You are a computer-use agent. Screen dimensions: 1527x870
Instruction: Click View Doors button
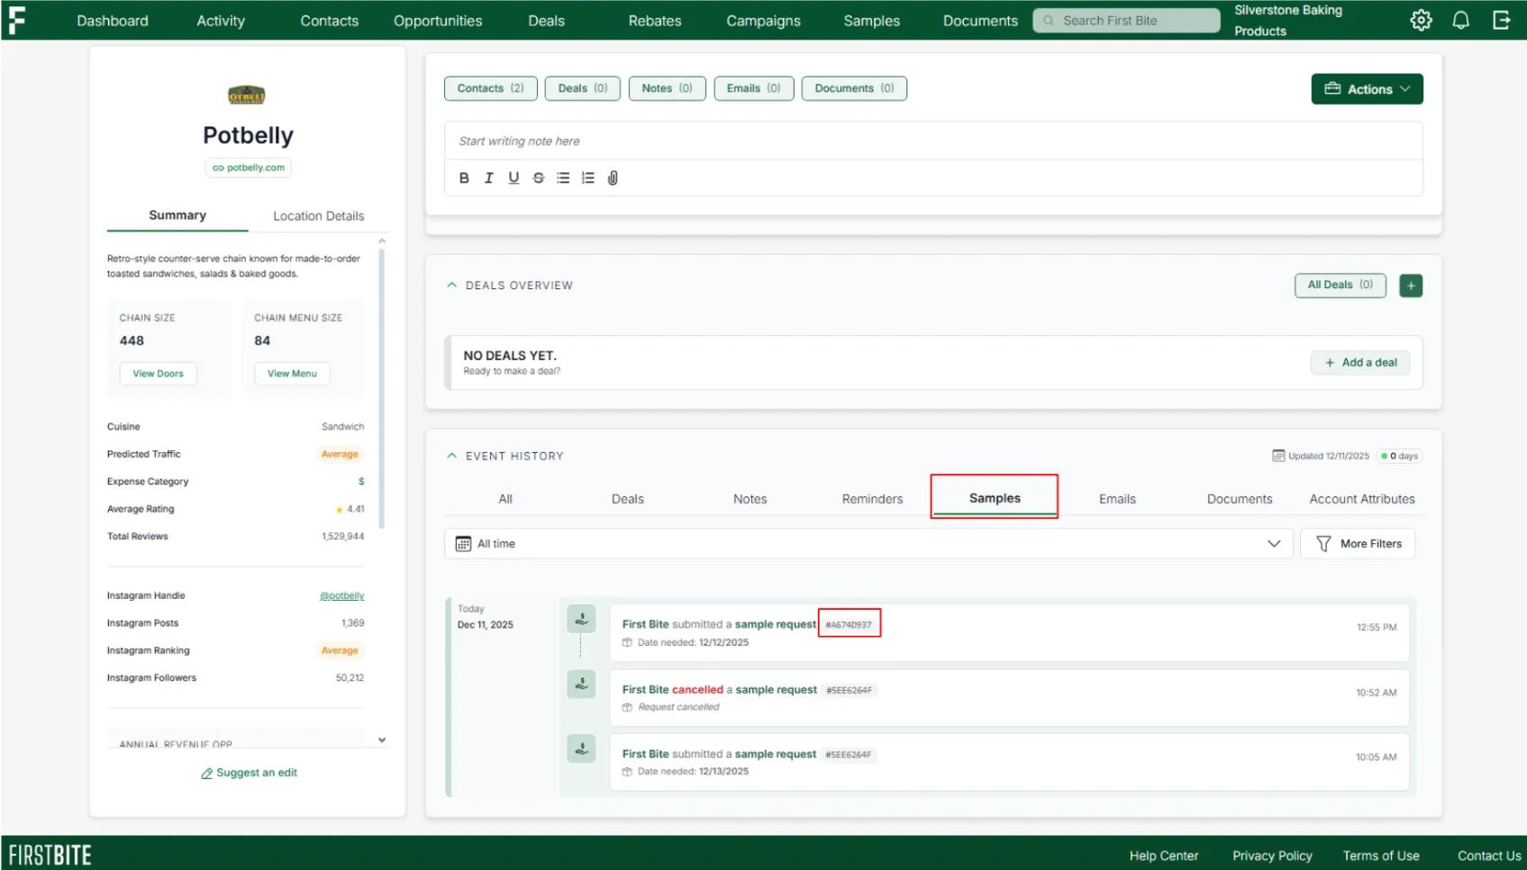pyautogui.click(x=159, y=374)
